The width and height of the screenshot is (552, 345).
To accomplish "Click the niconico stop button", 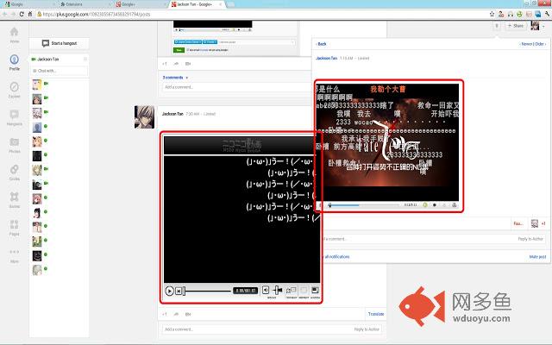I will pyautogui.click(x=179, y=291).
